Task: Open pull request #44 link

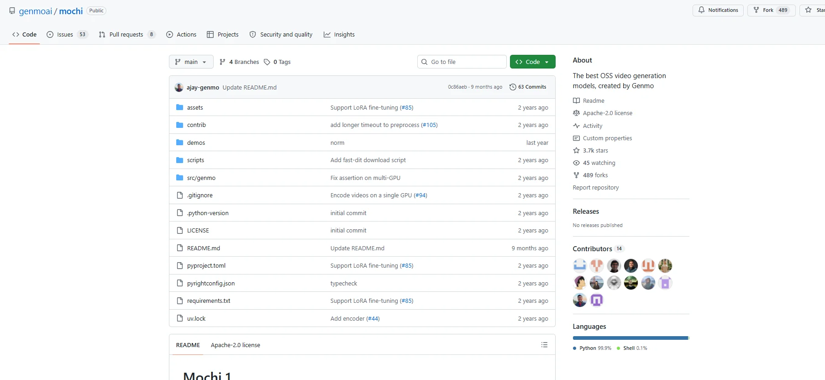Action: (373, 318)
